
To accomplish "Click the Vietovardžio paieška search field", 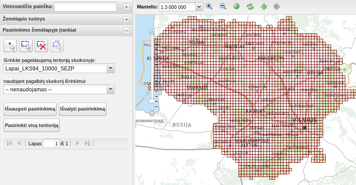I will tap(85, 7).
